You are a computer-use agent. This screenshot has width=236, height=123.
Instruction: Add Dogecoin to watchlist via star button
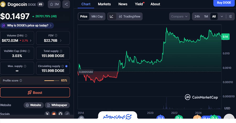[54, 4]
